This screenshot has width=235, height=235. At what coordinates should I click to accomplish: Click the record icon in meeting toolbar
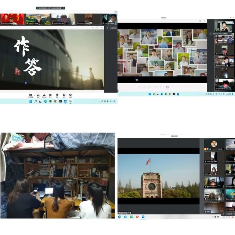pos(57,95)
